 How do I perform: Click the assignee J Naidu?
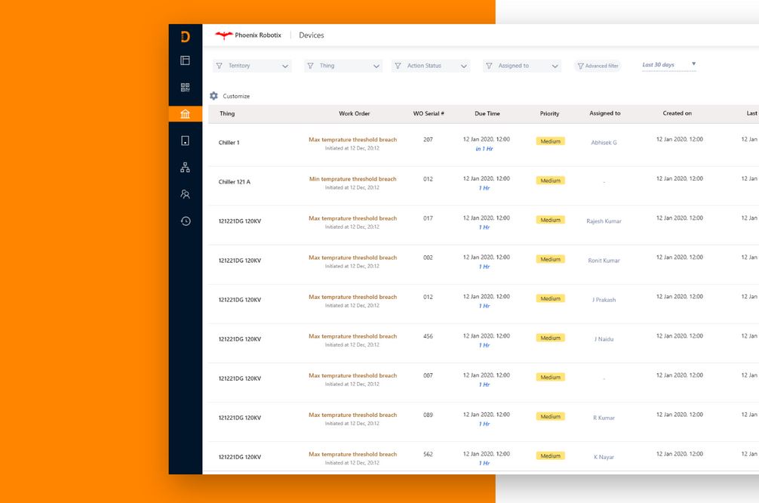point(604,338)
